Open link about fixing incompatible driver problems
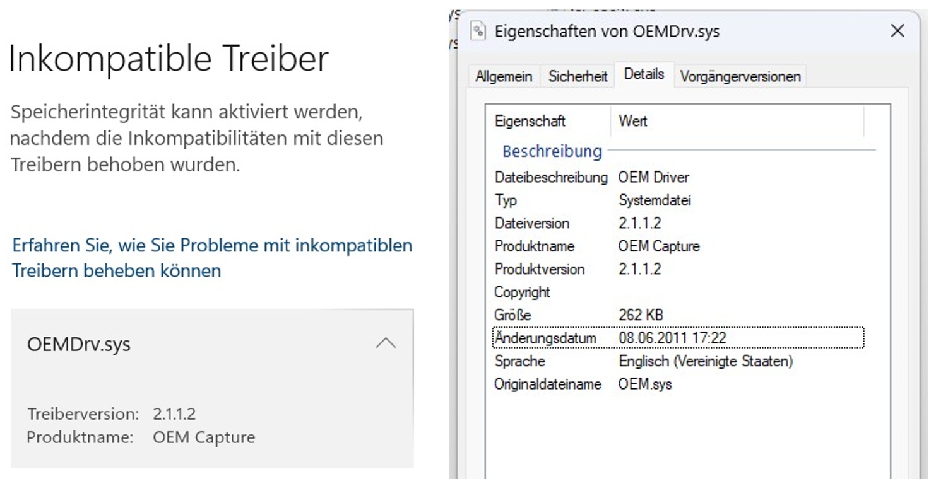 pos(212,258)
